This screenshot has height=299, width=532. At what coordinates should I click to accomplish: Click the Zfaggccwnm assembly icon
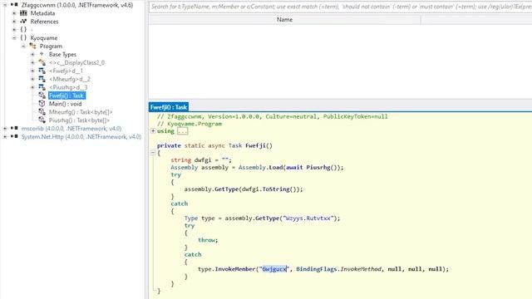tap(14, 5)
